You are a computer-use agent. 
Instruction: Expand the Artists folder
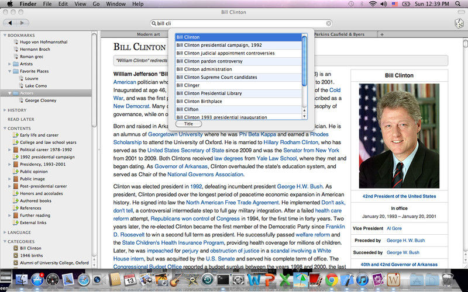coord(9,64)
